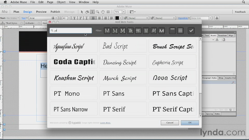The width and height of the screenshot is (249, 140).
Task: Open the Object menu
Action: pos(61,2)
